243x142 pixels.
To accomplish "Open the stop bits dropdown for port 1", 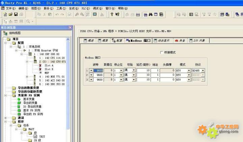I will click(121, 70).
